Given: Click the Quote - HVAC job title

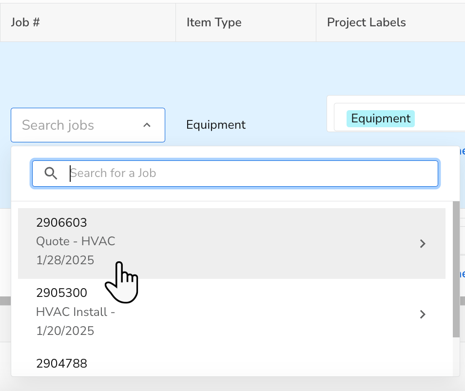Looking at the screenshot, I should coord(76,241).
